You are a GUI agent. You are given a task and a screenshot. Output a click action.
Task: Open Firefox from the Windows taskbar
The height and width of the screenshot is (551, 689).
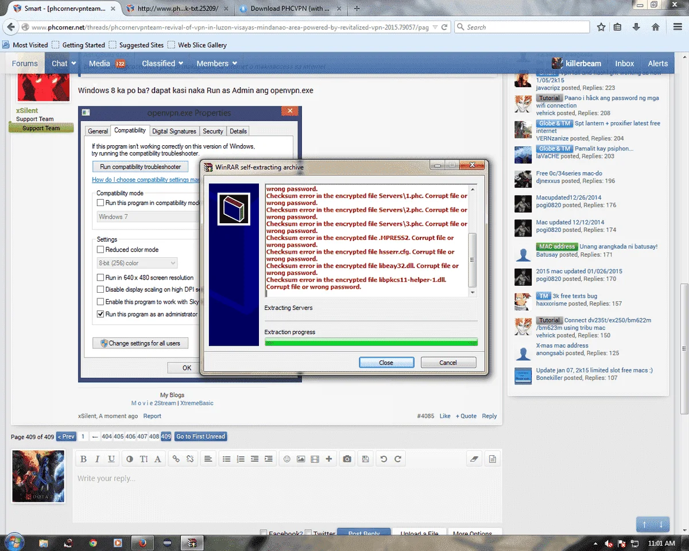142,542
